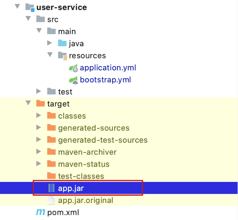Collapse the target folder arrow
238x220 pixels.
click(28, 103)
